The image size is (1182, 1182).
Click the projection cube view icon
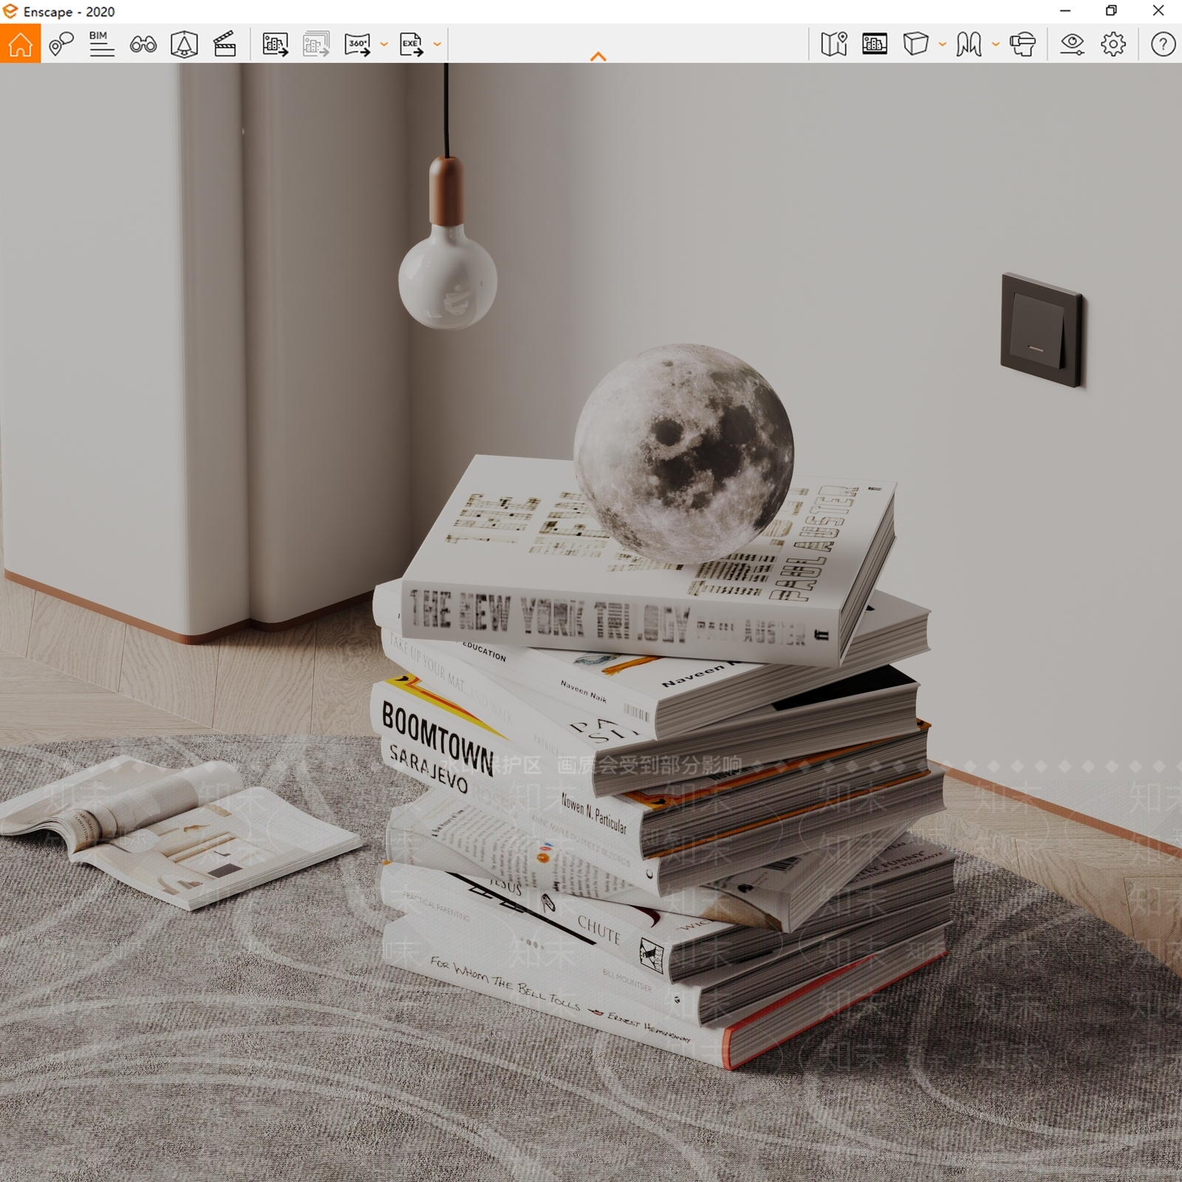tap(915, 44)
